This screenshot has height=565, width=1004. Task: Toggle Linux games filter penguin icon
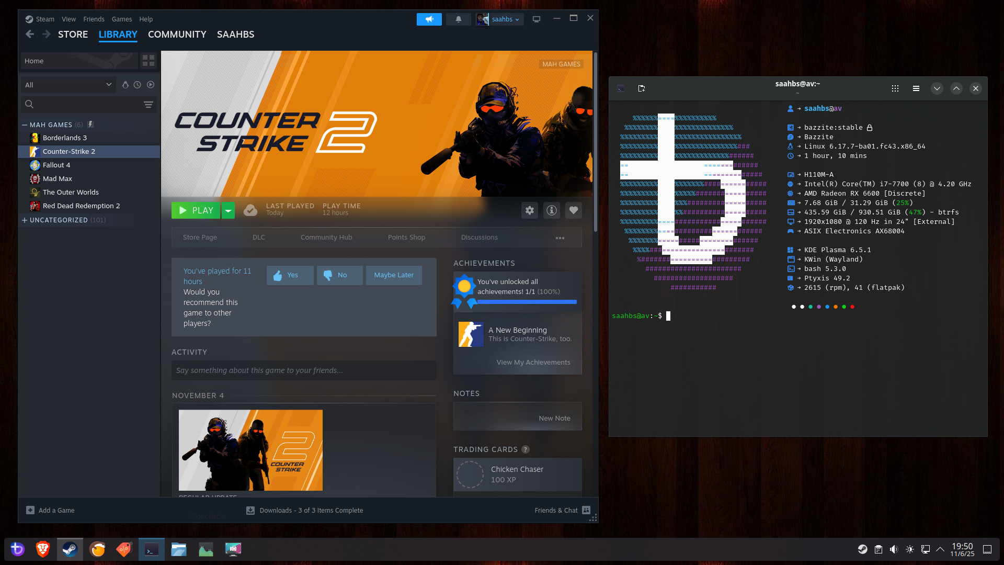[x=125, y=85]
